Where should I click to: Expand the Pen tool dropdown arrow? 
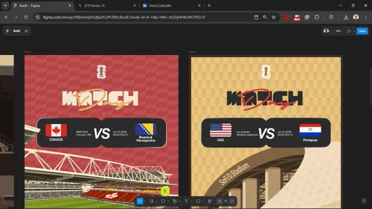click(x=179, y=201)
